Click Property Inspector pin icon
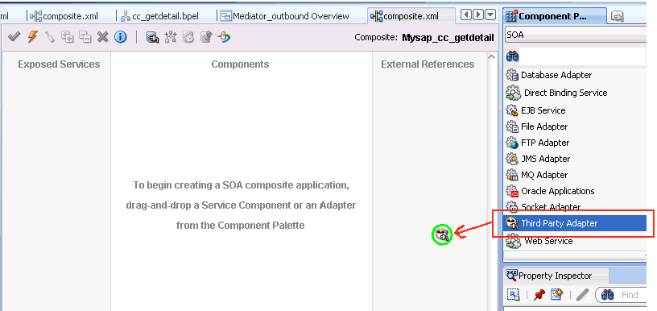Viewport: 657px width, 311px height. [539, 295]
